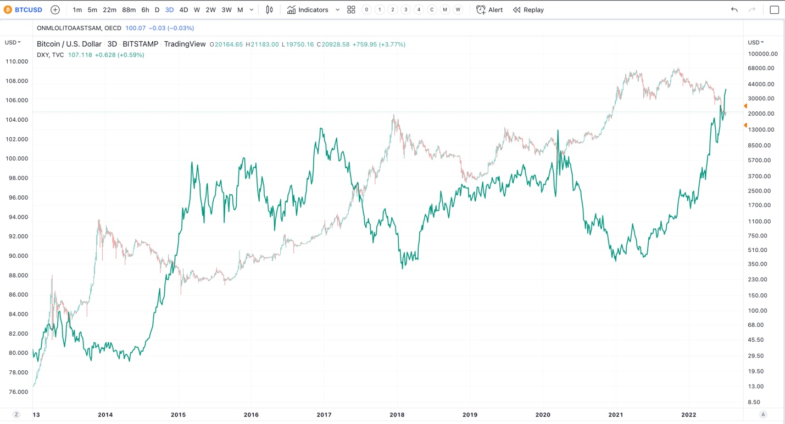Select the 1m timeframe

click(x=77, y=10)
